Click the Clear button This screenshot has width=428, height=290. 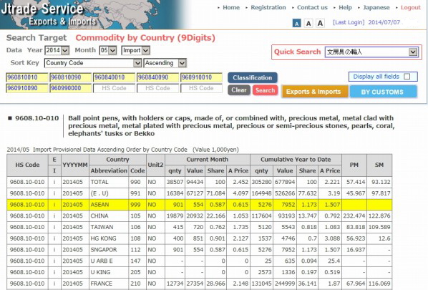239,90
